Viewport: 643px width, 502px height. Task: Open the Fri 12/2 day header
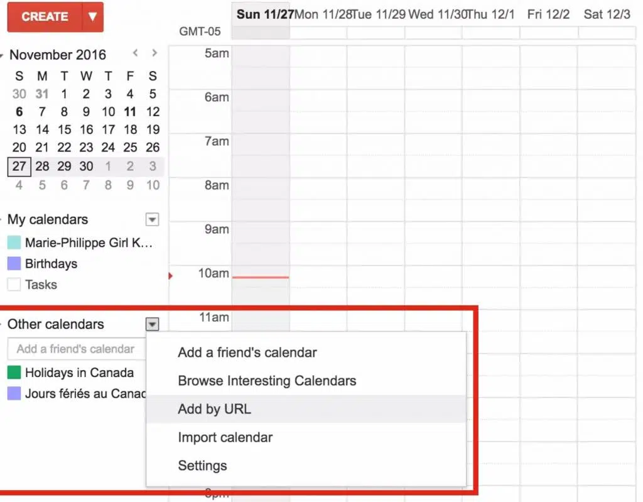point(548,14)
